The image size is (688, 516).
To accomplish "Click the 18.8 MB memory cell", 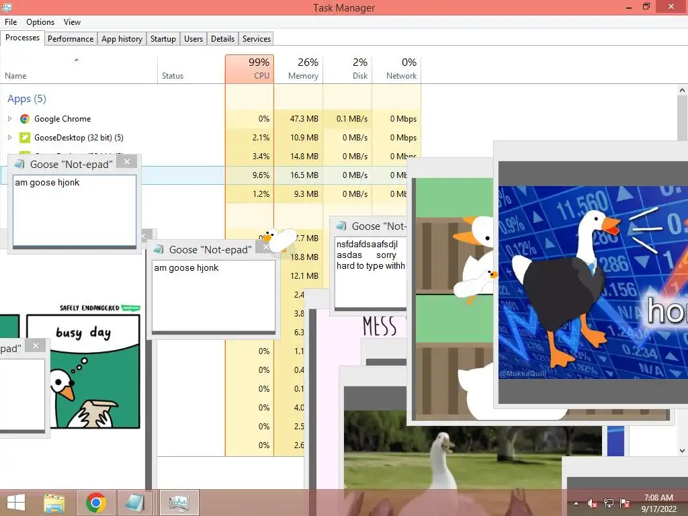I will [x=304, y=257].
